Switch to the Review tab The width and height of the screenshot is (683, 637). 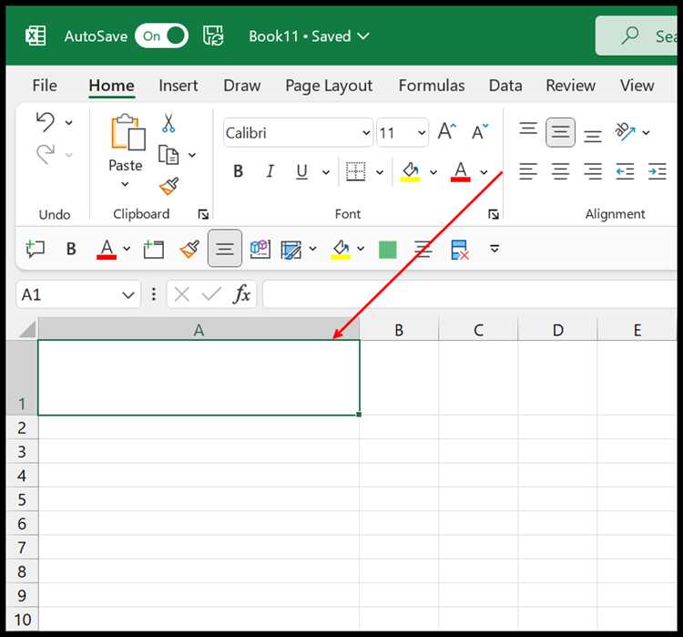pyautogui.click(x=571, y=86)
